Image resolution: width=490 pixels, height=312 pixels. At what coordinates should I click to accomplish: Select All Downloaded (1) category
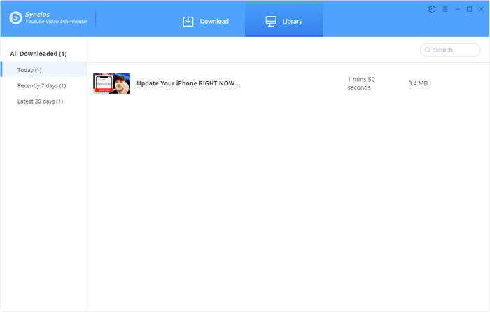[38, 54]
